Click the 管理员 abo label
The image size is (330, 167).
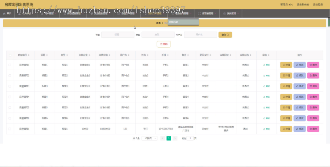[287, 4]
